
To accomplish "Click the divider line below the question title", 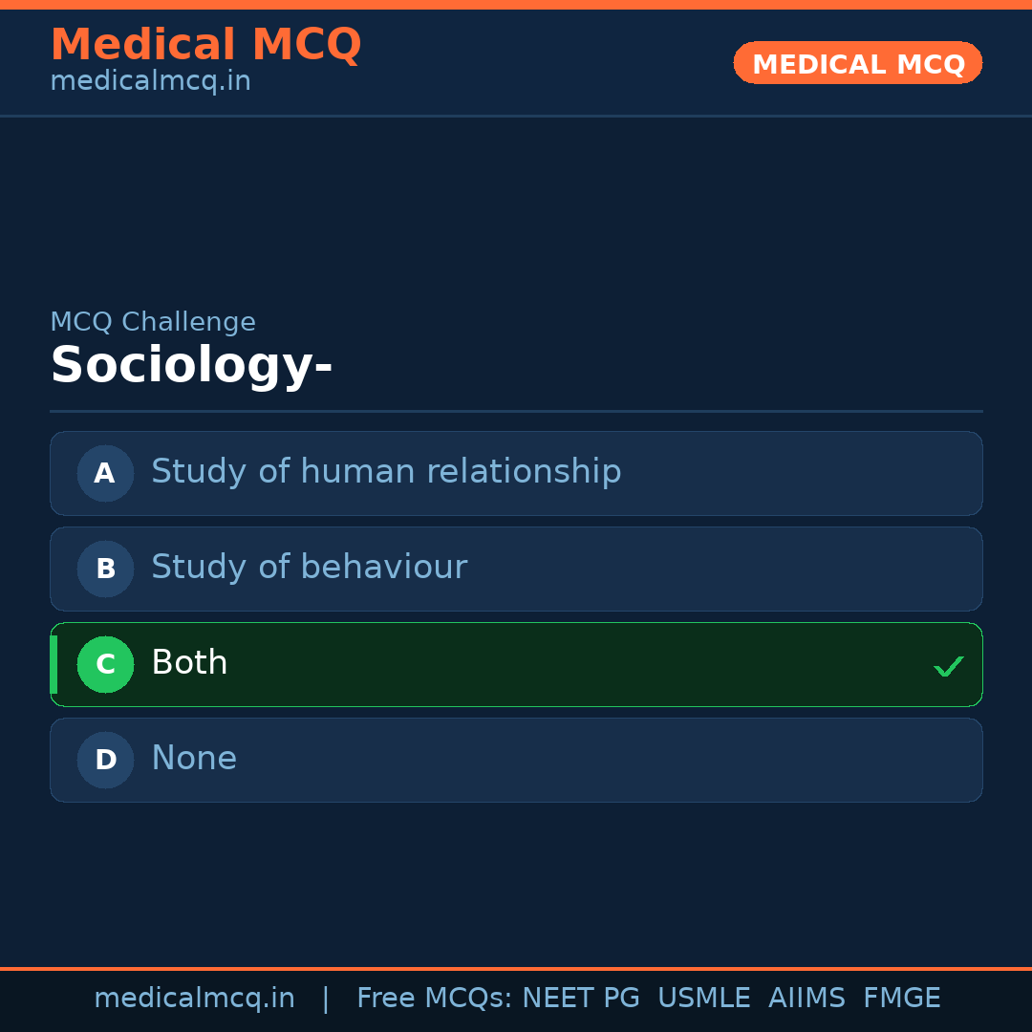I will [x=516, y=412].
